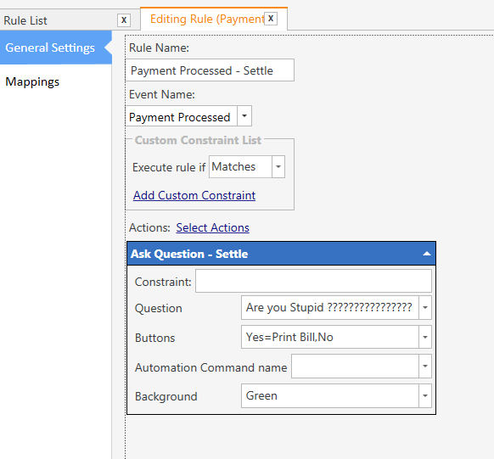Click the Select Actions link
Image resolution: width=494 pixels, height=459 pixels.
(x=213, y=227)
